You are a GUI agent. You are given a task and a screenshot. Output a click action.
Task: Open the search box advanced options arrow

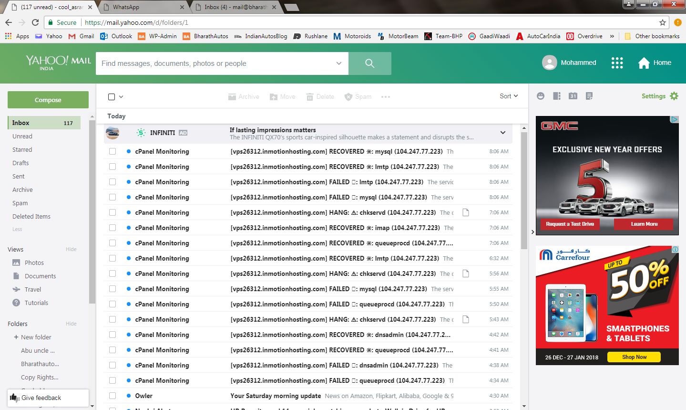(x=338, y=63)
